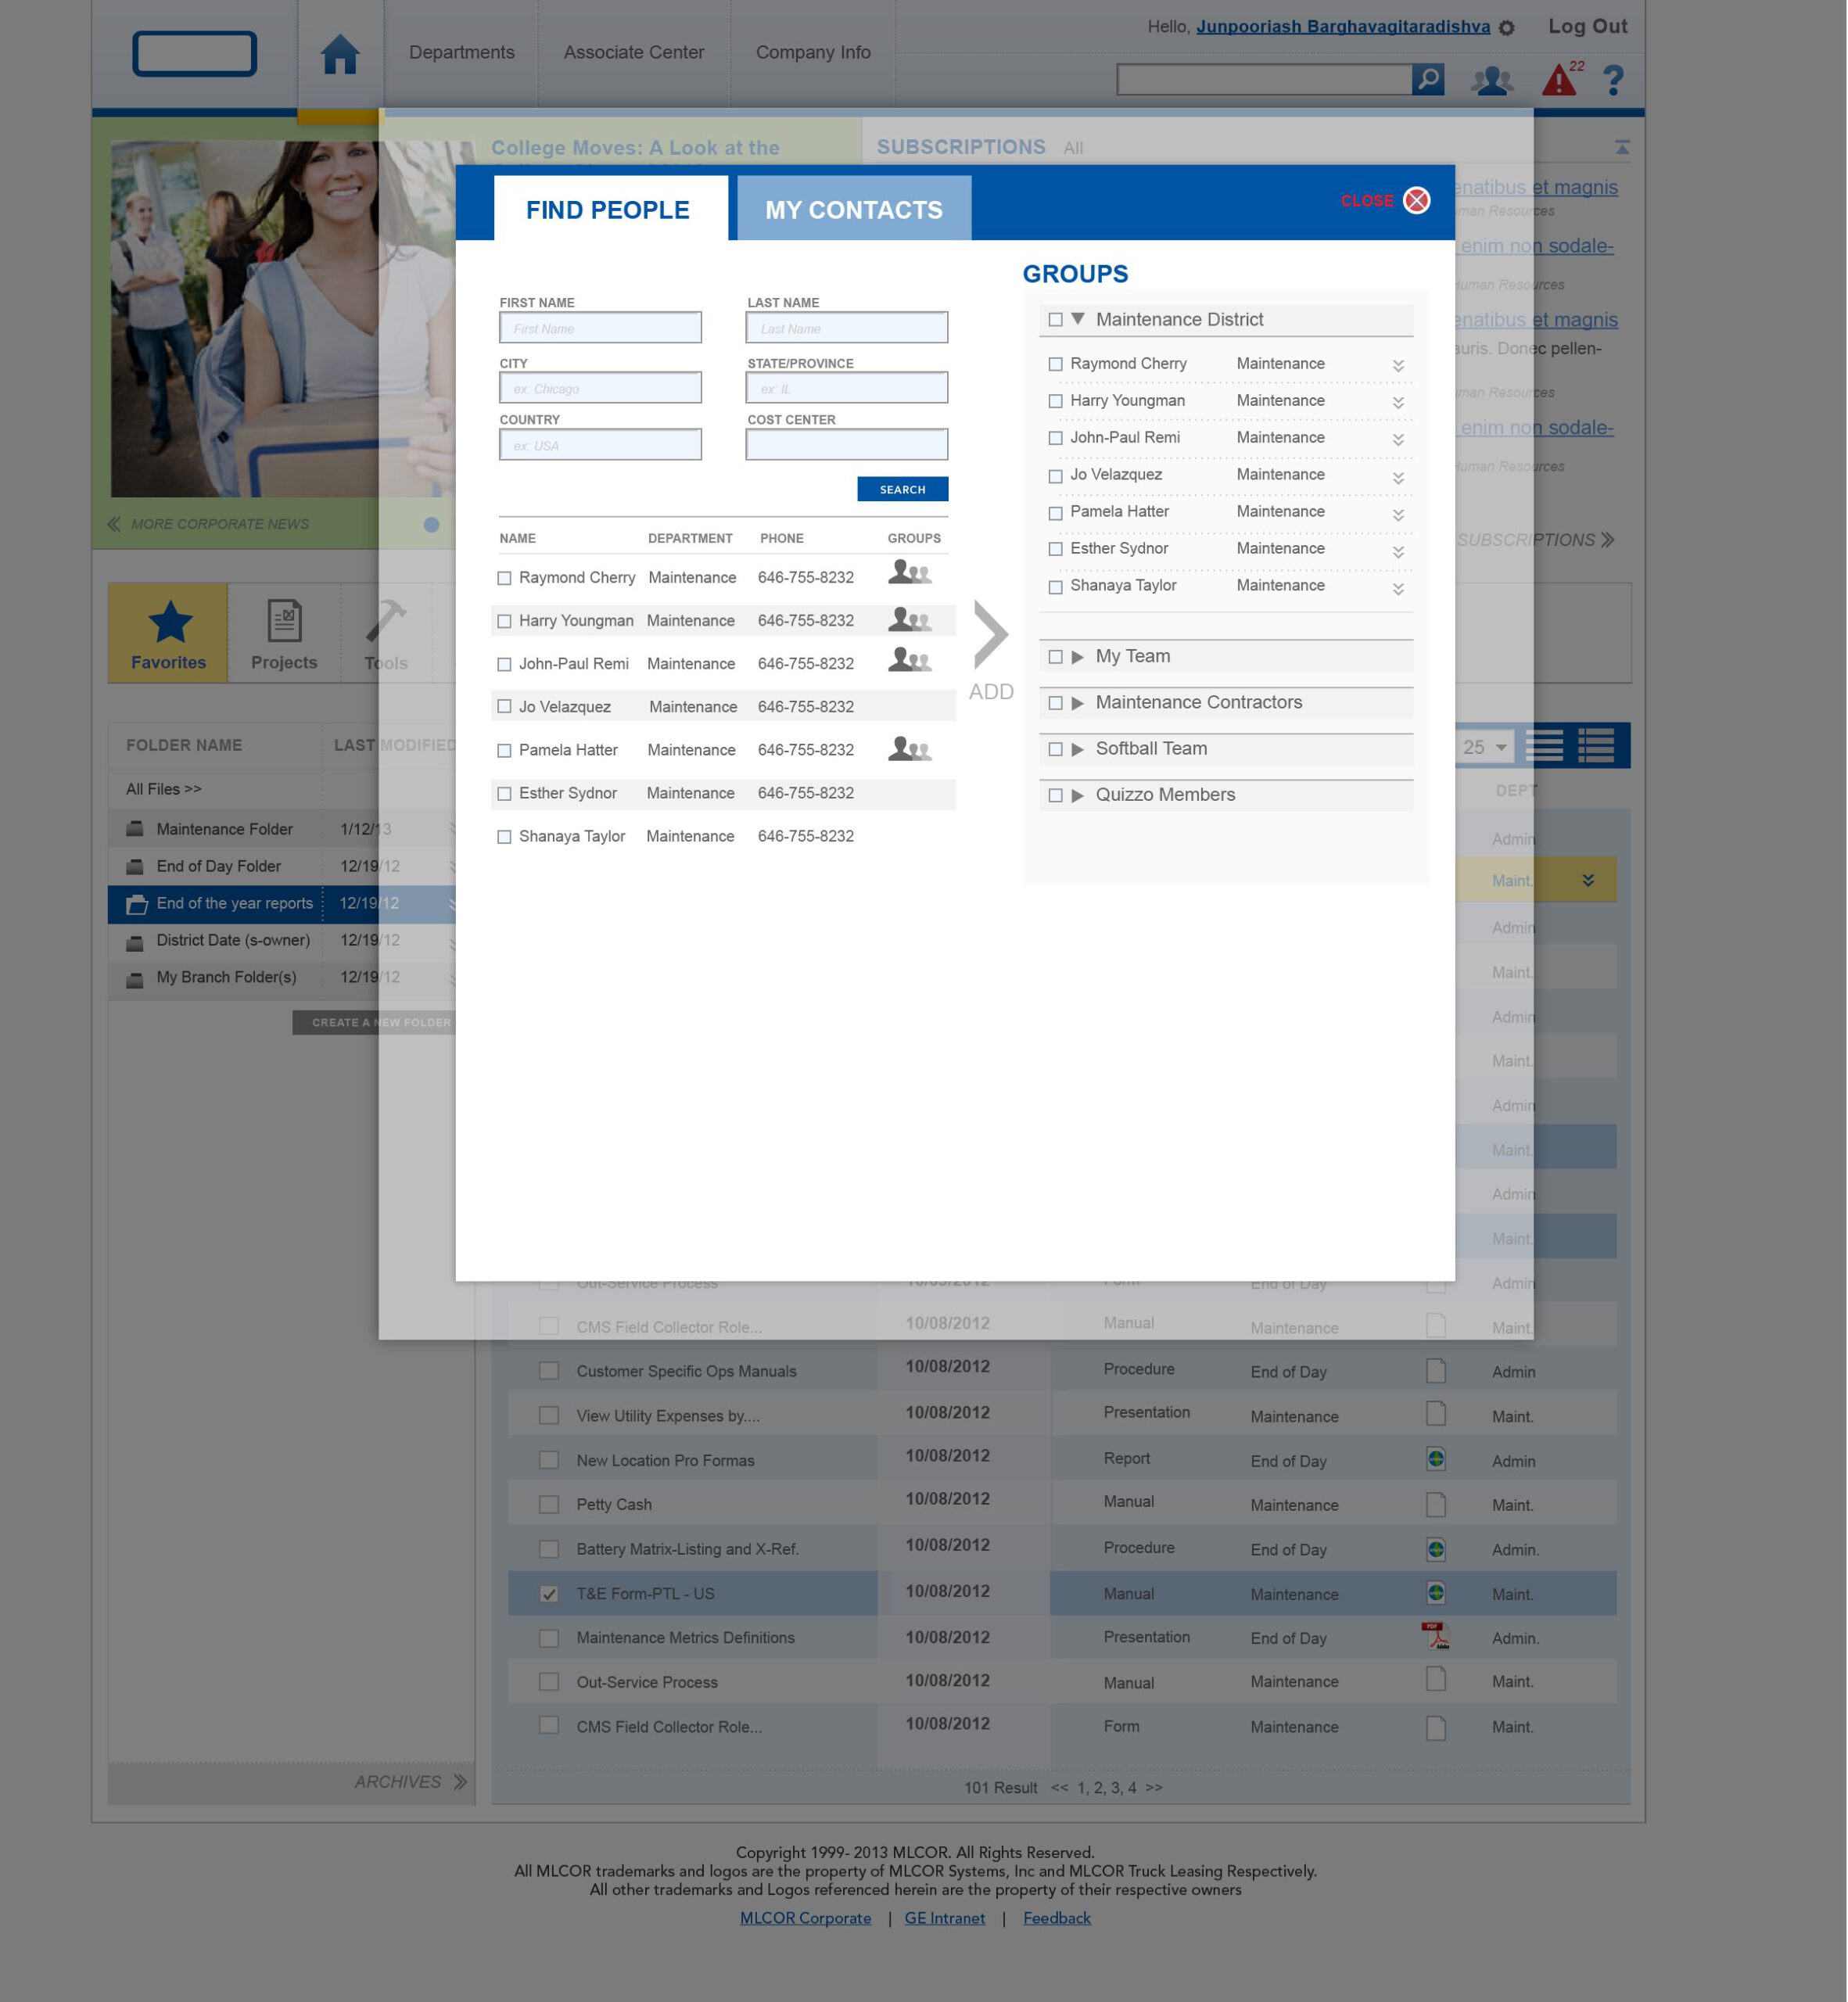Click the search magnifier icon in header
1848x2002 pixels.
pyautogui.click(x=1427, y=79)
